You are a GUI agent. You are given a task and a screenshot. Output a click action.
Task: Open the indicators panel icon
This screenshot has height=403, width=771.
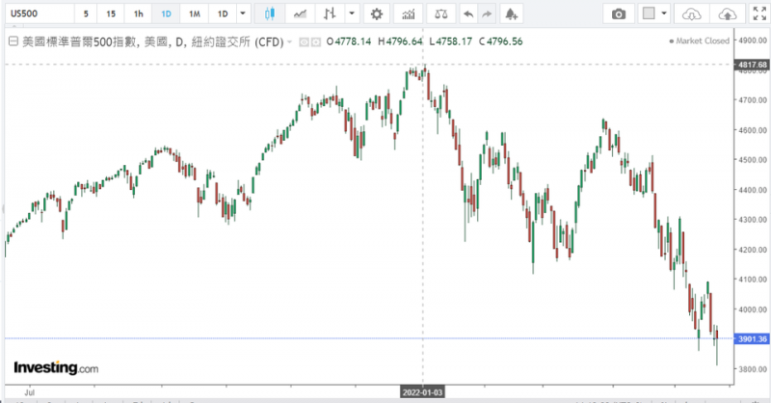tap(409, 14)
